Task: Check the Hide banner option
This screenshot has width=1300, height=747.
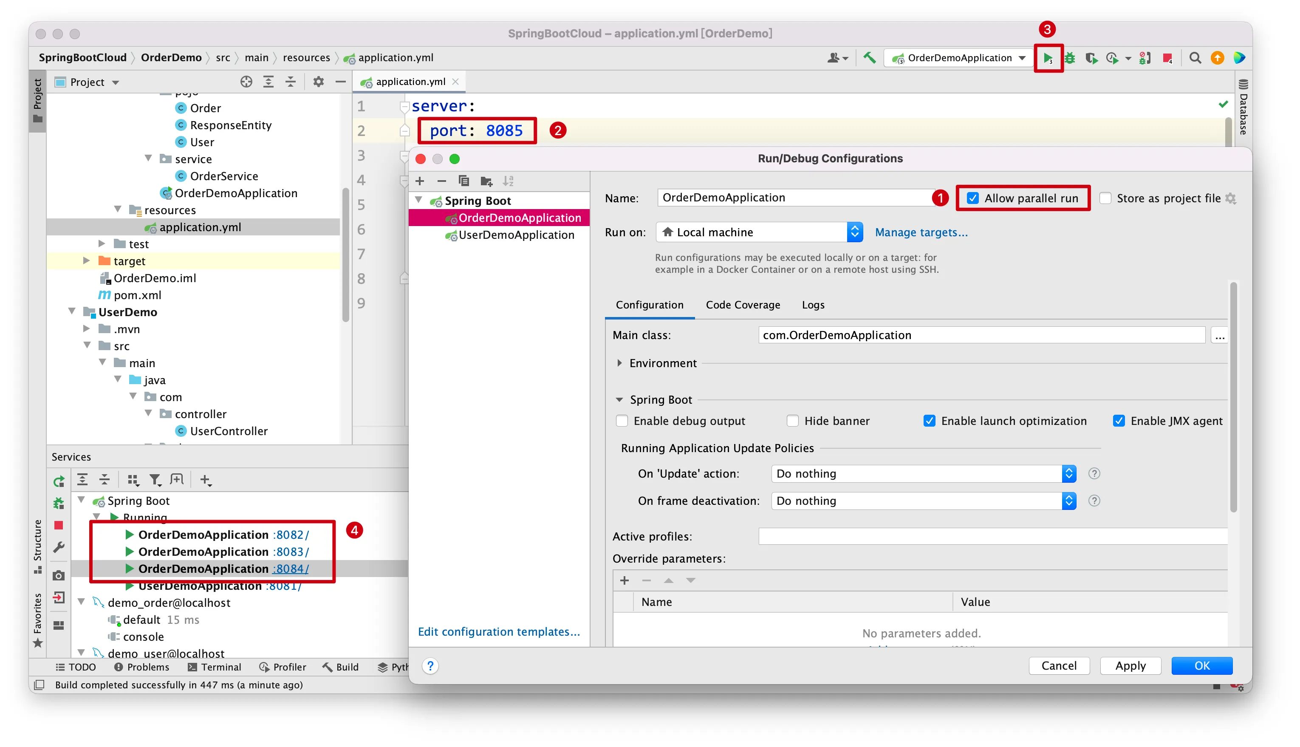Action: pyautogui.click(x=793, y=421)
